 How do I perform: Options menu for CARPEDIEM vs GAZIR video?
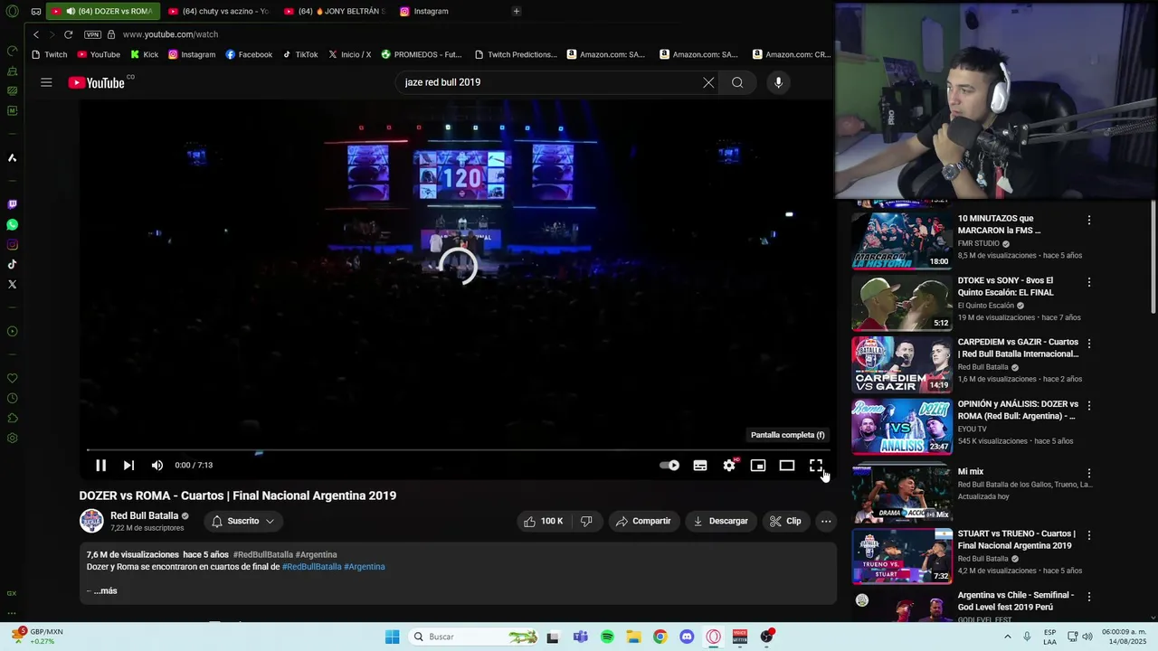coord(1089,344)
